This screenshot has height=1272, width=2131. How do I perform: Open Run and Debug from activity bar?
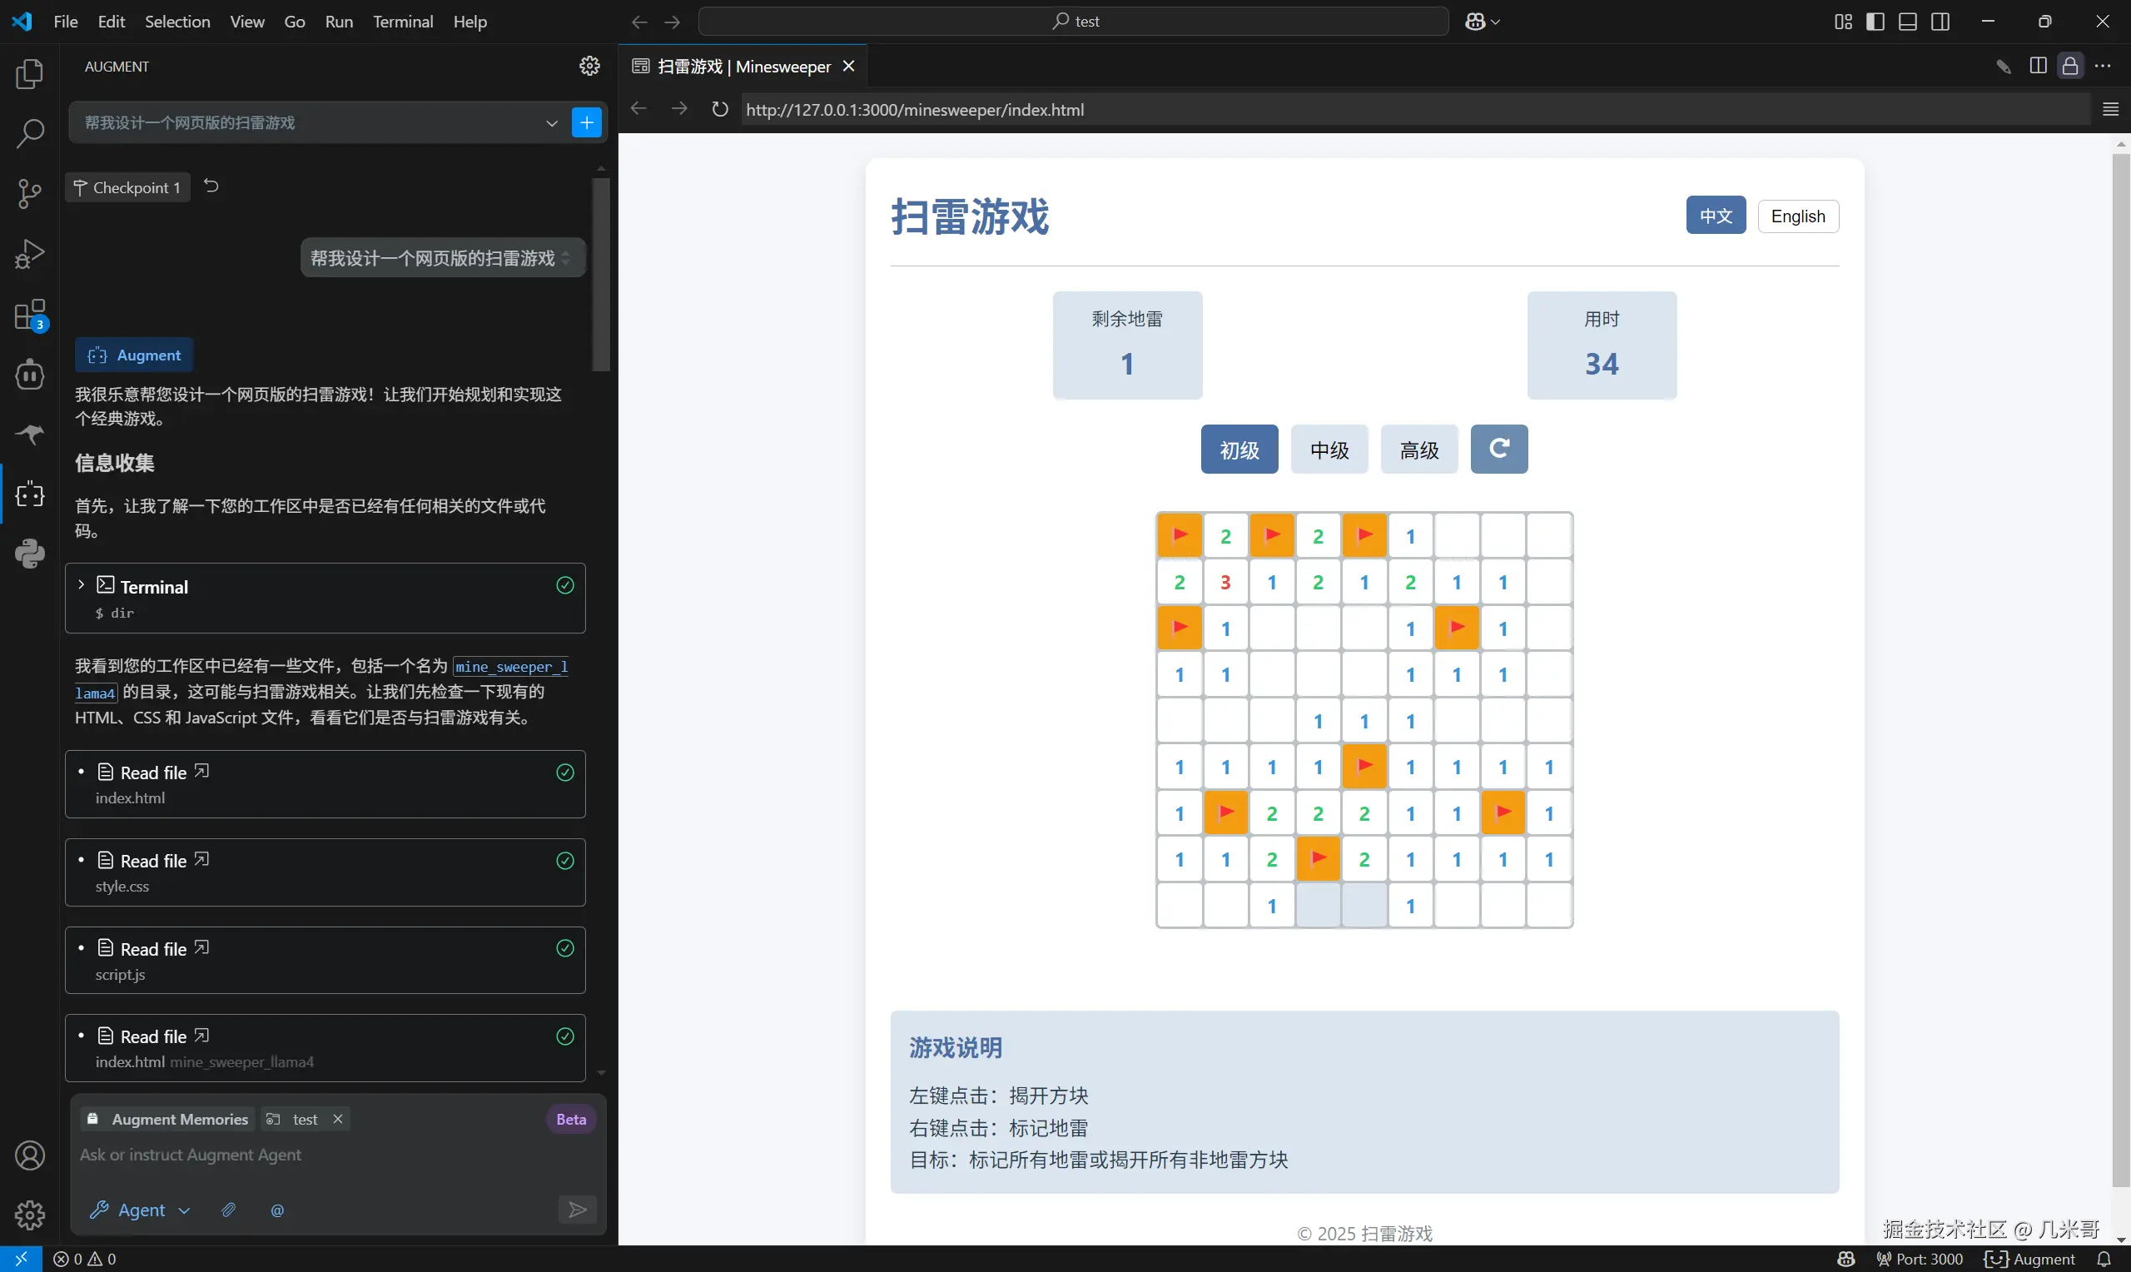point(28,254)
